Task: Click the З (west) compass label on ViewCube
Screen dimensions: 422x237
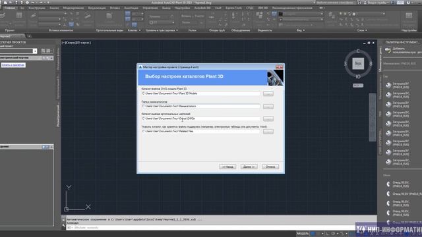Action: [346, 64]
